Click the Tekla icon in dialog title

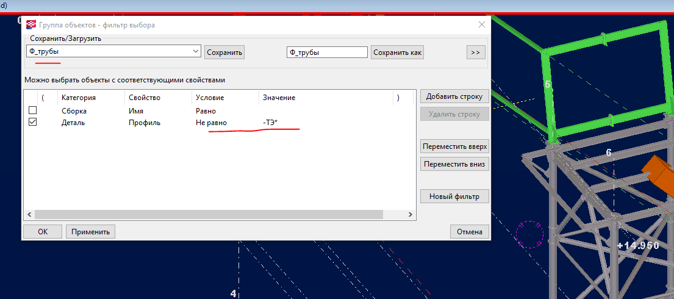(x=31, y=25)
